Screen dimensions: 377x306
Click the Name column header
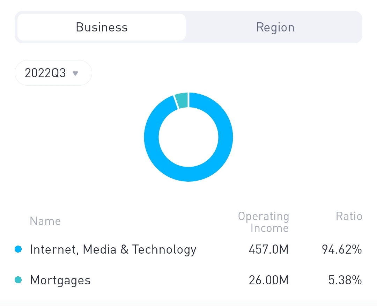point(45,221)
